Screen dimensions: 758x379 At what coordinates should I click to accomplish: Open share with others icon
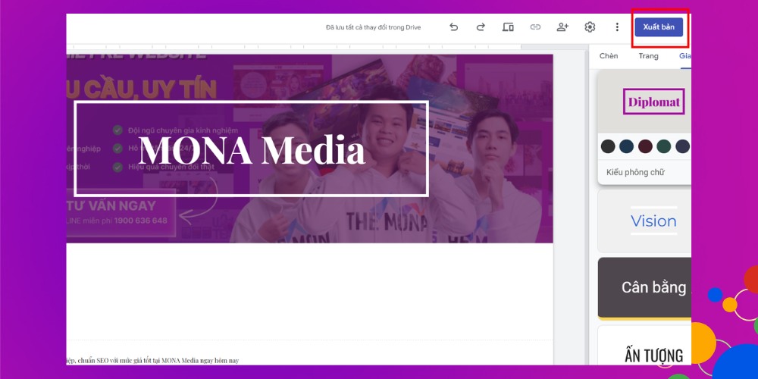pyautogui.click(x=562, y=27)
